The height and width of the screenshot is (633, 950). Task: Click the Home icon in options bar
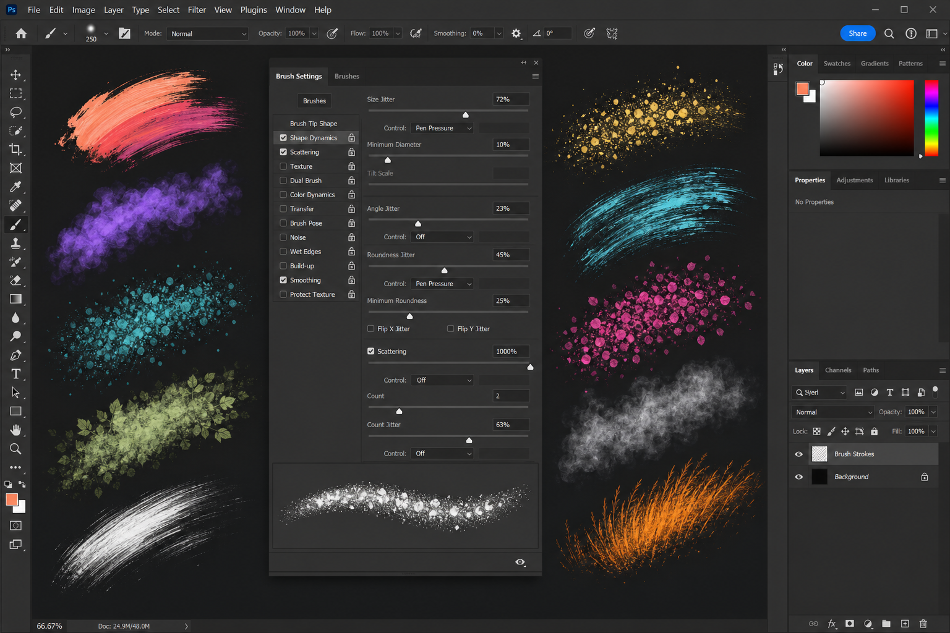click(x=21, y=33)
